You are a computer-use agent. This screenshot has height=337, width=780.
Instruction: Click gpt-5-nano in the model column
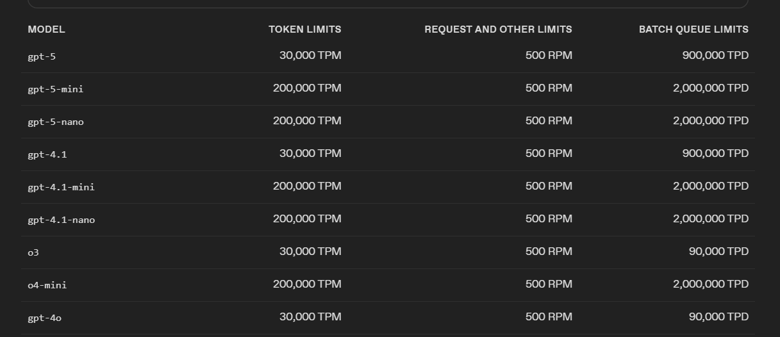point(56,122)
